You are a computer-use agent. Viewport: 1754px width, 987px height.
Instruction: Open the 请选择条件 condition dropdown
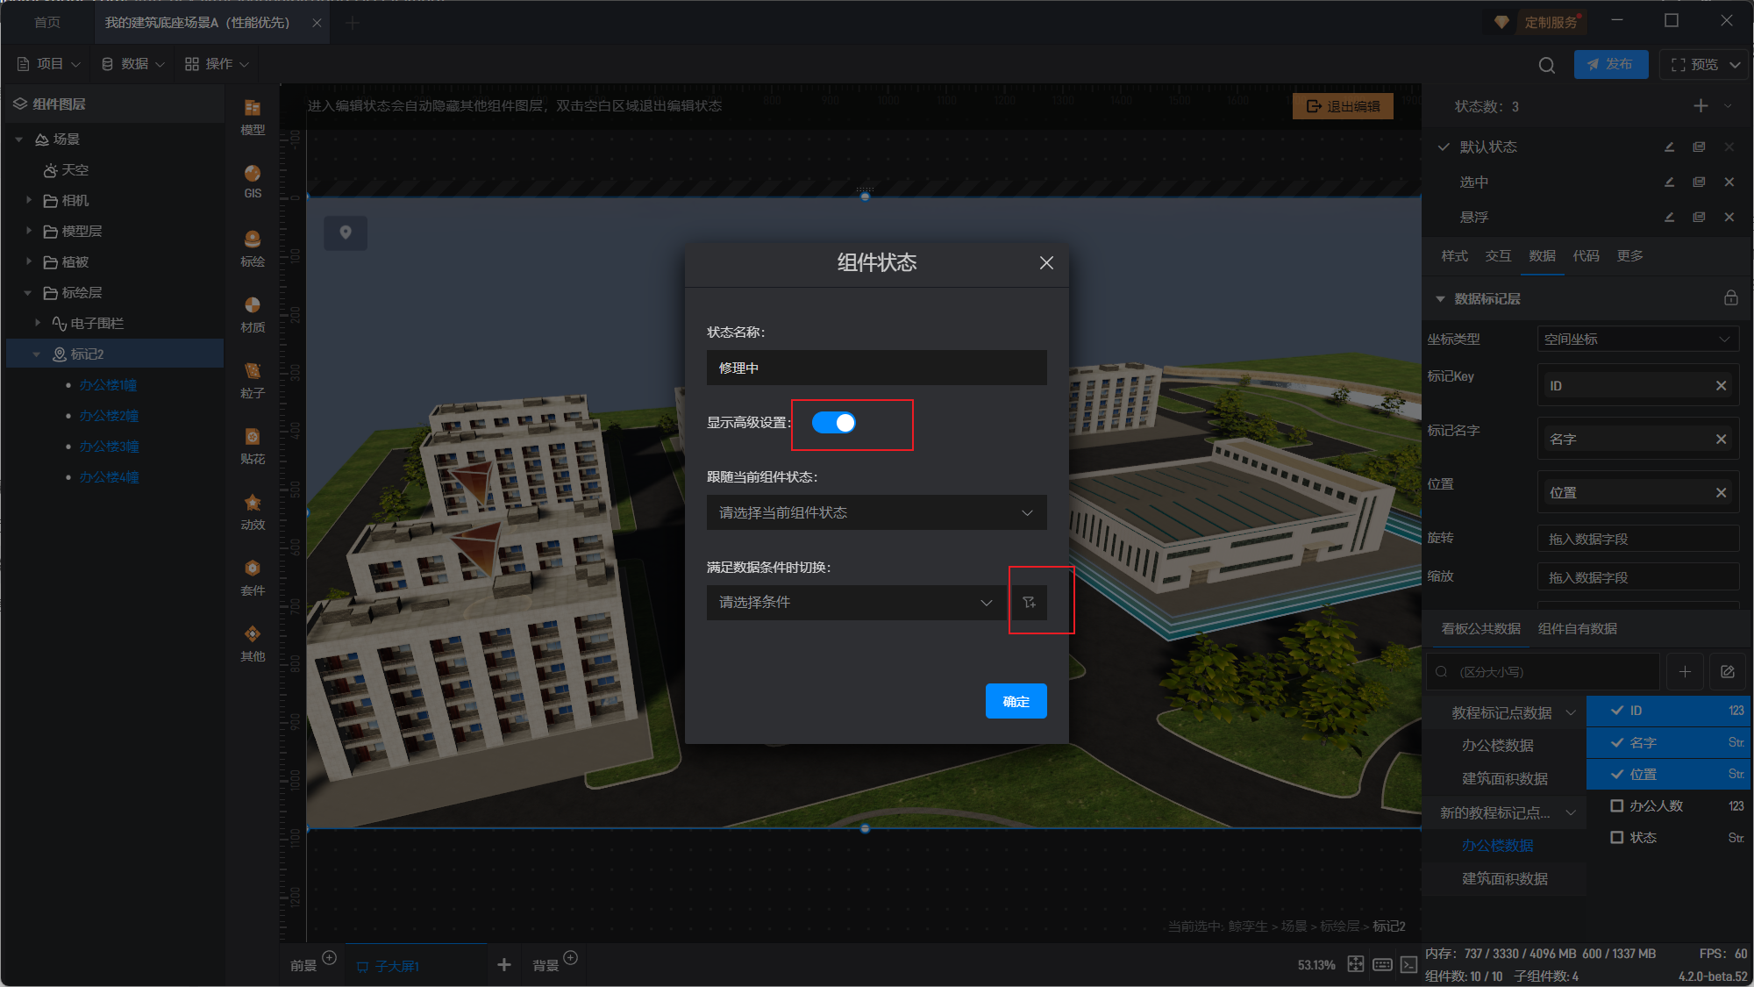click(x=856, y=603)
